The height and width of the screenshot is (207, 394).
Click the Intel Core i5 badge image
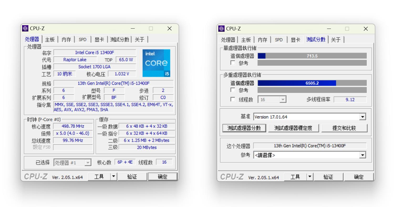coord(156,63)
